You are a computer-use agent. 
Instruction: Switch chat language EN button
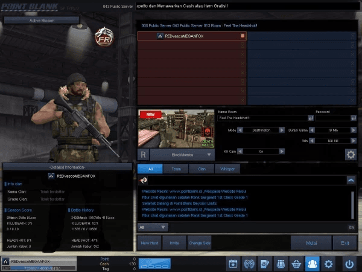click(x=351, y=228)
